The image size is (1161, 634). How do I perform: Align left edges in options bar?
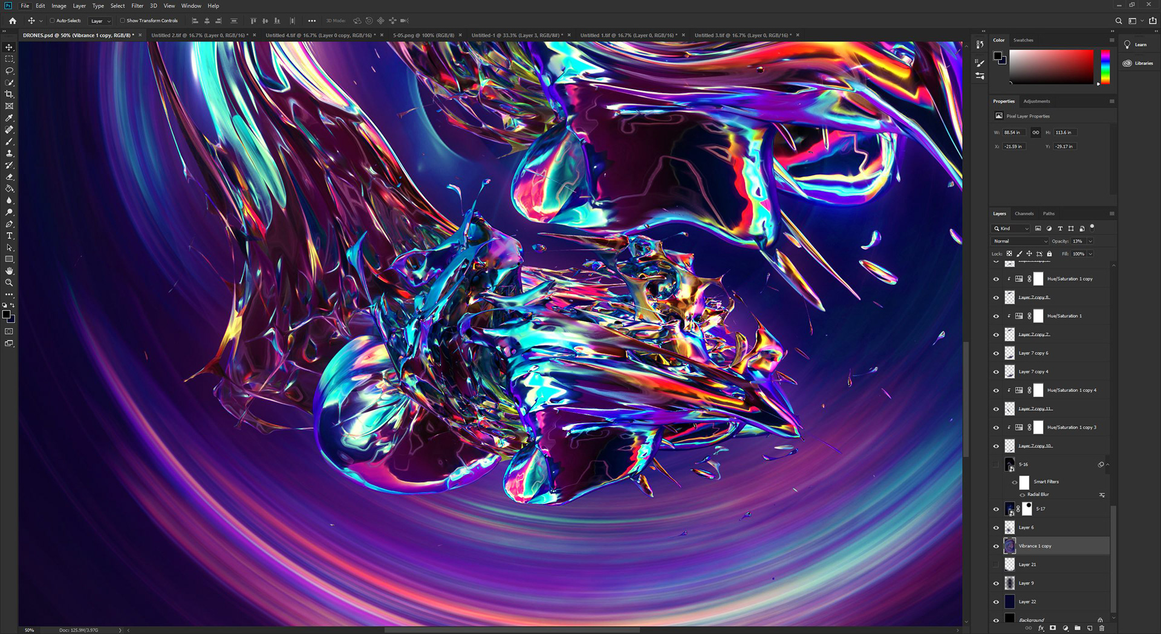pyautogui.click(x=195, y=21)
